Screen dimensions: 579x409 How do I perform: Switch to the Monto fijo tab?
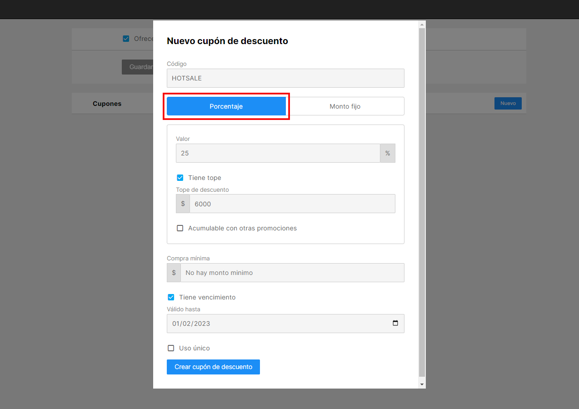pos(345,106)
